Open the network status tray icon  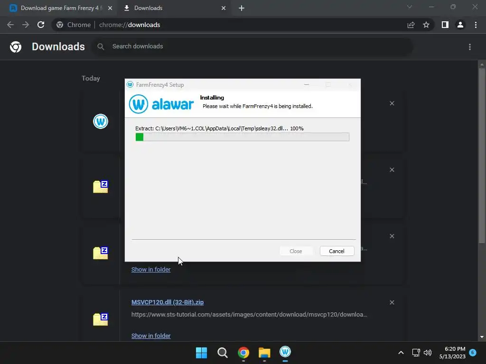click(416, 353)
